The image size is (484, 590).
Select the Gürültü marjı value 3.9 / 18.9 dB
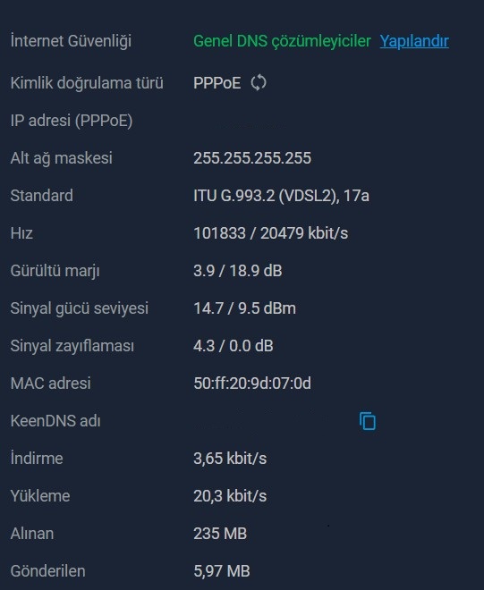point(238,271)
